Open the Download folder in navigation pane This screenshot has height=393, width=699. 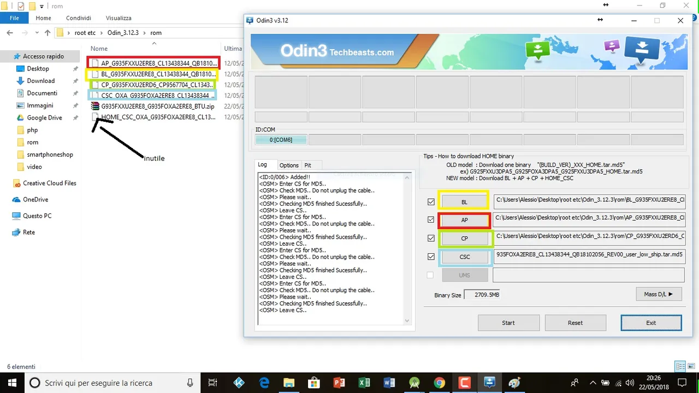[x=40, y=81]
